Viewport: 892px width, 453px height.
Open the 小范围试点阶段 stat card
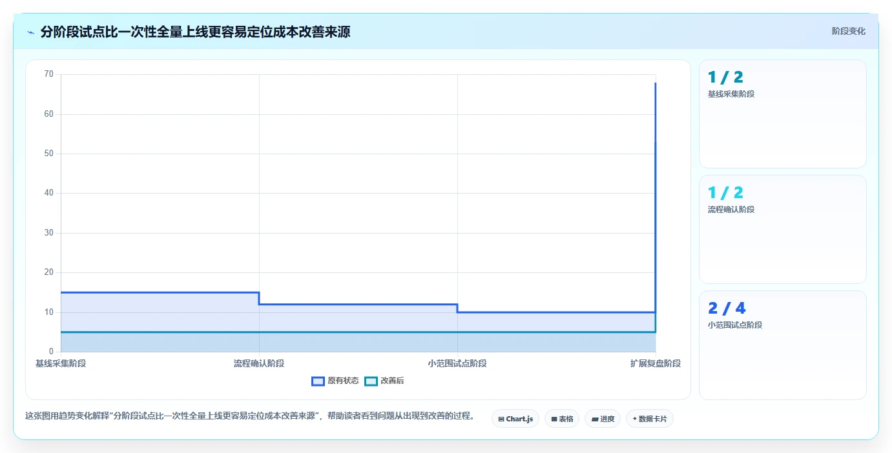pyautogui.click(x=782, y=345)
